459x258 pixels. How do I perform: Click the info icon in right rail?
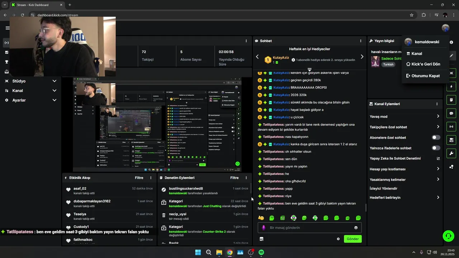[x=451, y=42]
